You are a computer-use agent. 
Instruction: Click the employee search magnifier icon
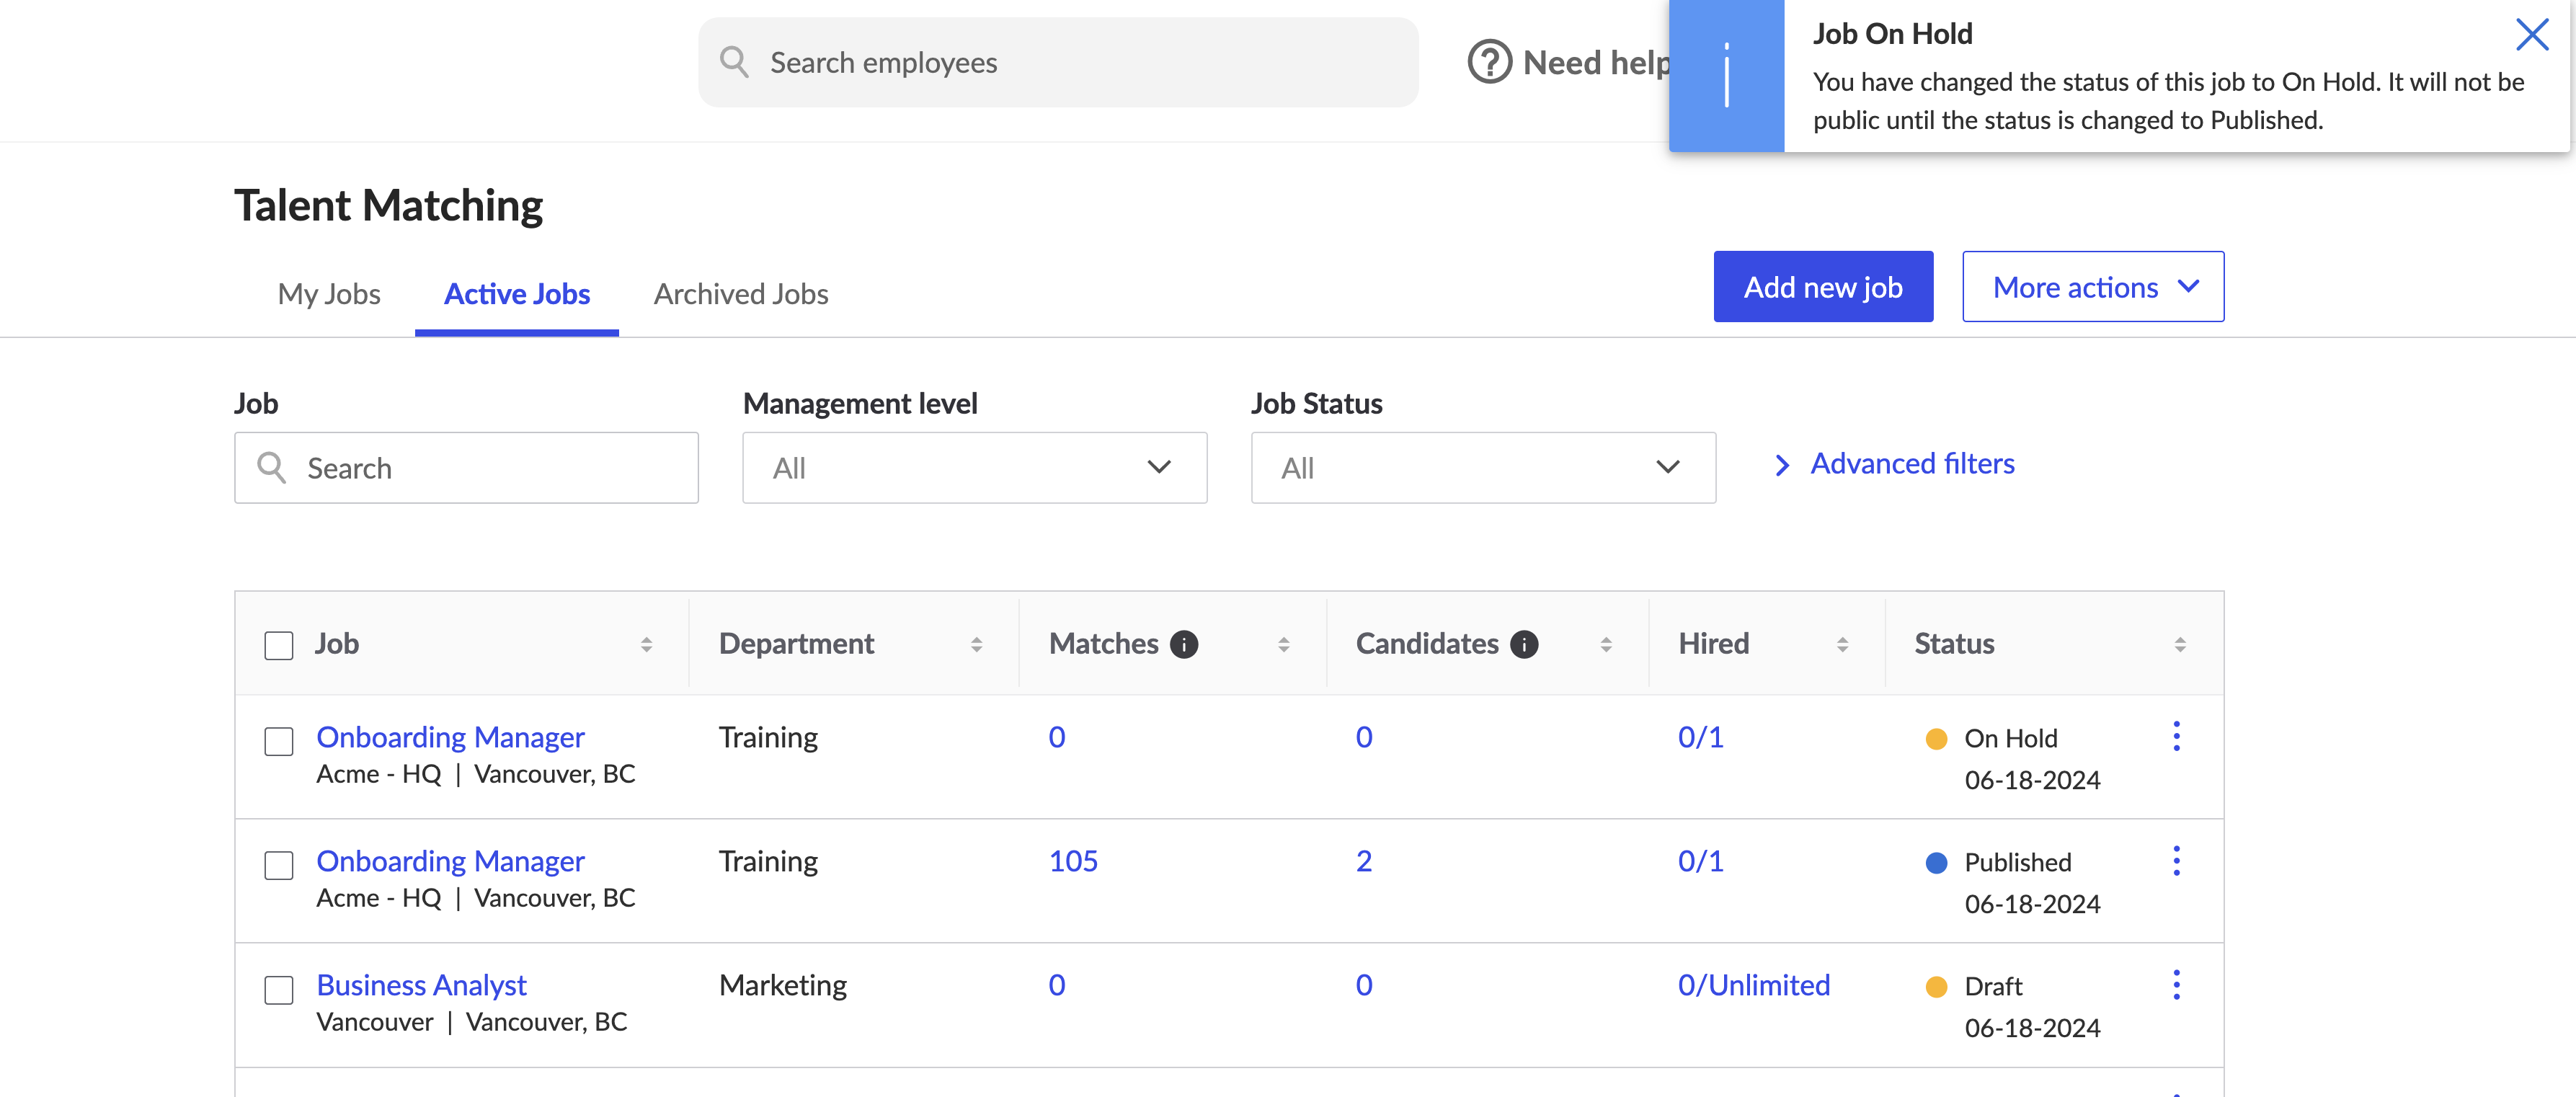tap(734, 62)
